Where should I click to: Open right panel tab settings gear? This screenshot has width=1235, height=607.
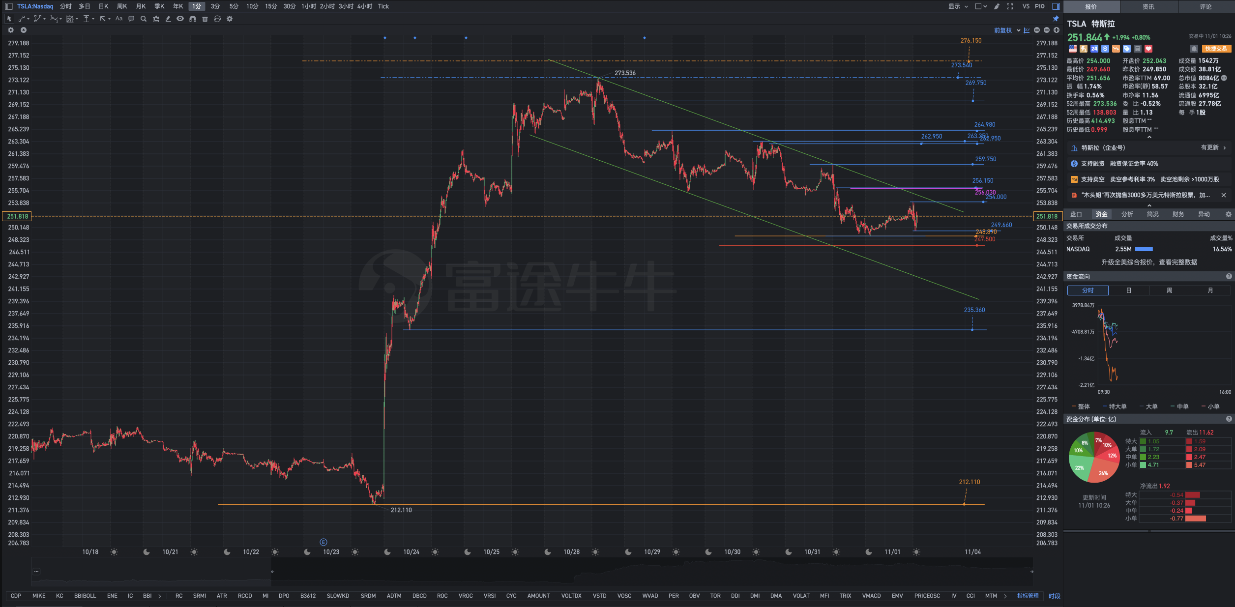[x=1228, y=214]
